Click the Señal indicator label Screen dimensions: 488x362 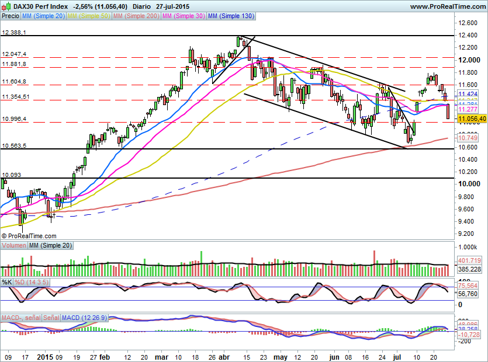click(x=51, y=318)
